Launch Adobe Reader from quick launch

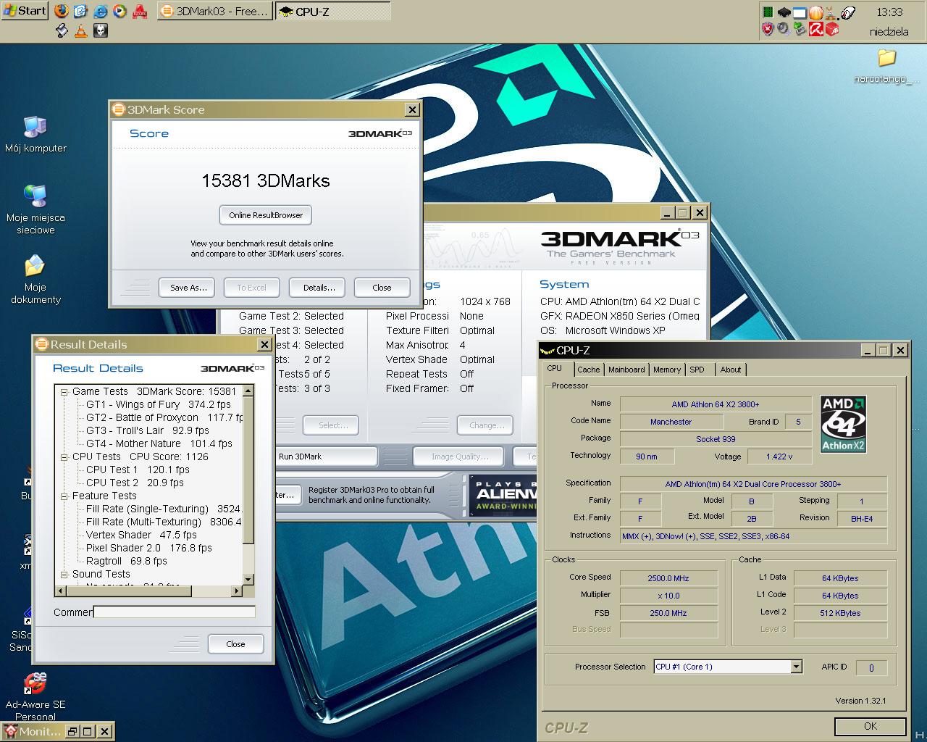pyautogui.click(x=140, y=11)
